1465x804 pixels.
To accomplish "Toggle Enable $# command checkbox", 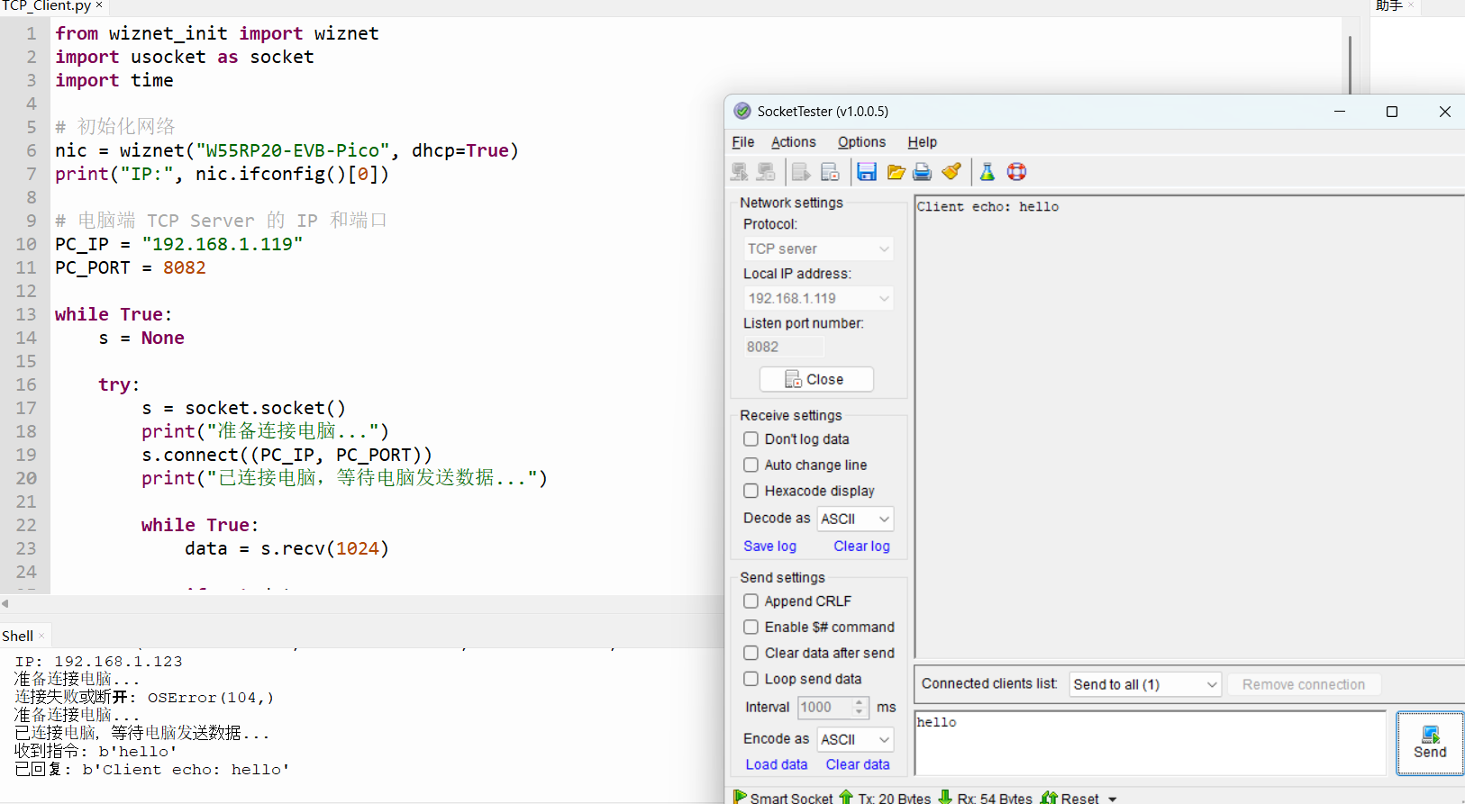I will 751,628.
